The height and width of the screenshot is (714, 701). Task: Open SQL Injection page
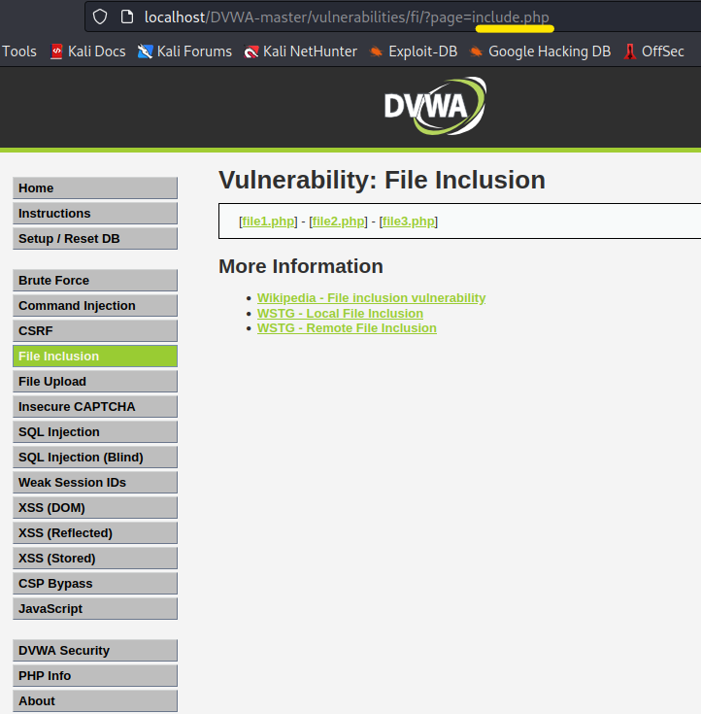(95, 431)
